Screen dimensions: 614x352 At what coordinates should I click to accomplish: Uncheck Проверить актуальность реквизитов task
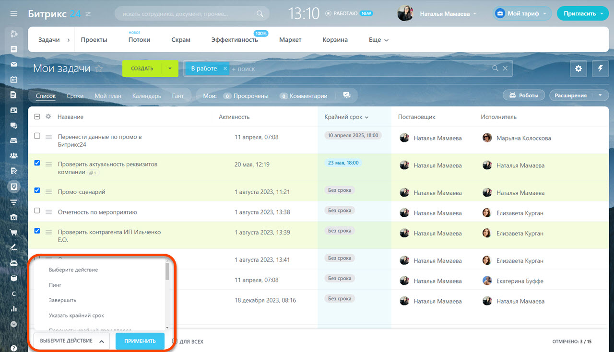[x=37, y=163]
